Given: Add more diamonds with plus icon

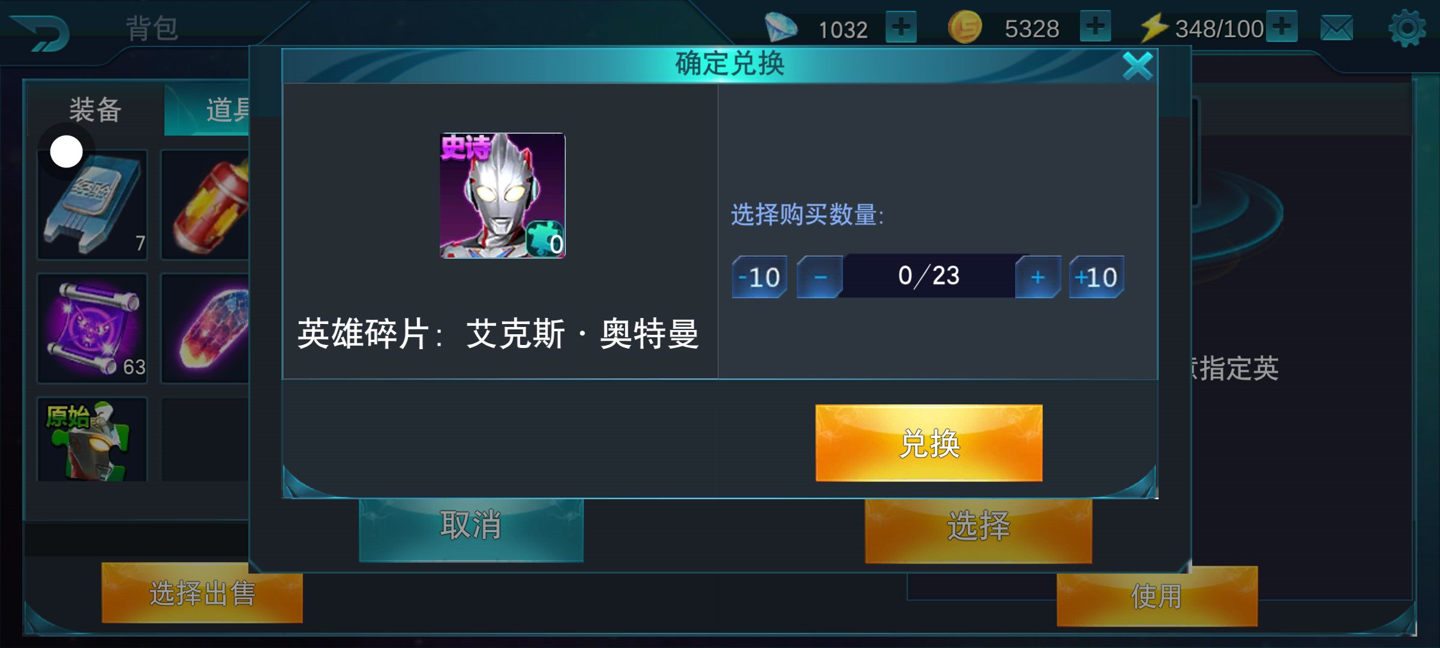Looking at the screenshot, I should point(901,27).
